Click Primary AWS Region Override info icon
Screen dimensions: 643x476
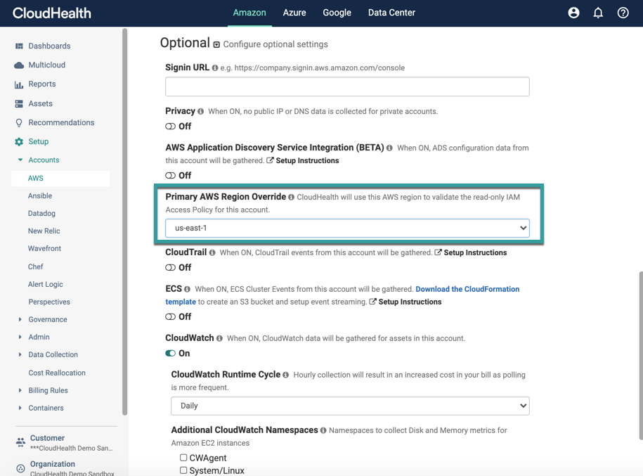pyautogui.click(x=291, y=197)
